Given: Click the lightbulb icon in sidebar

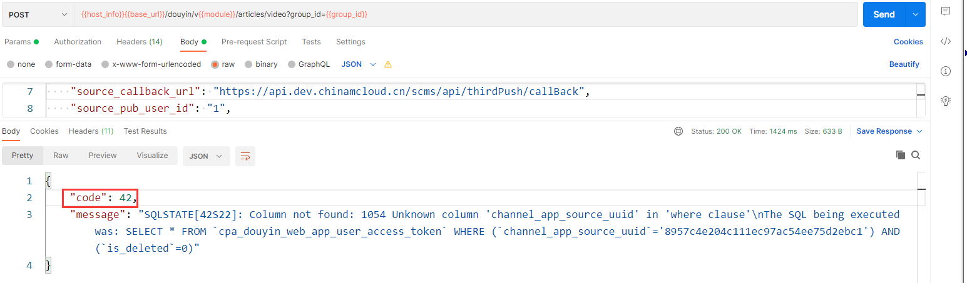Looking at the screenshot, I should tap(946, 101).
